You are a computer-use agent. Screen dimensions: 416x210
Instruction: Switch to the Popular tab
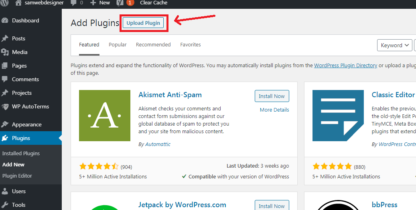[118, 45]
